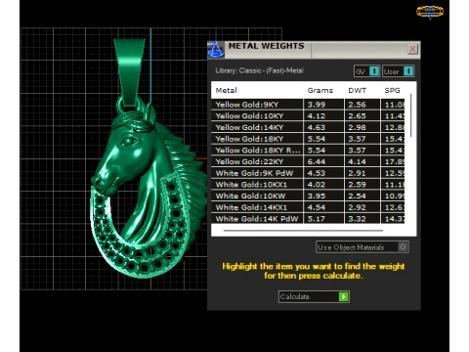Click the 4.53 grams value
The height and width of the screenshot is (352, 469).
pos(317,173)
